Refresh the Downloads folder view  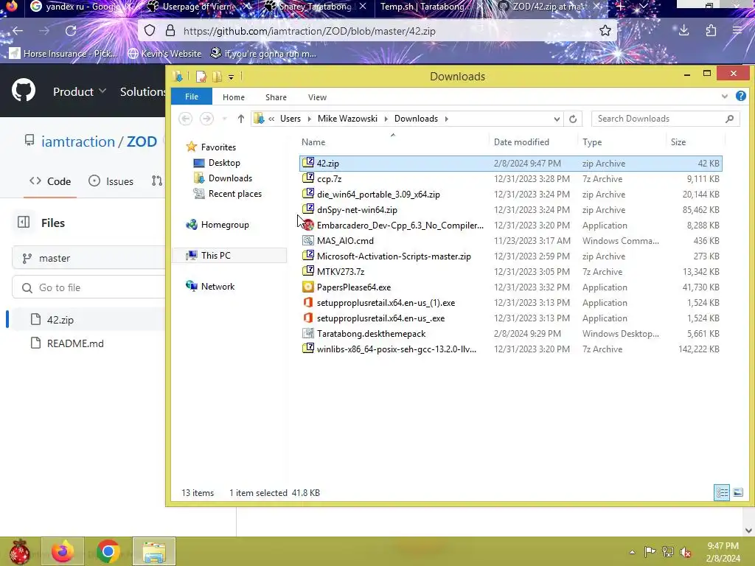point(572,119)
